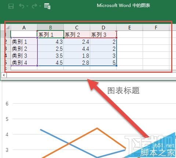176x158 pixels.
Task: Click cell with value 2.5
Action: point(50,49)
